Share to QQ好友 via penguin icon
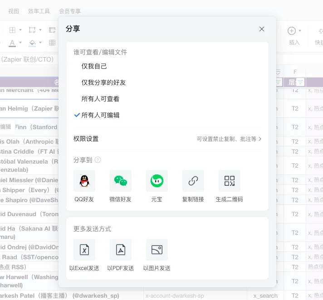323x300 pixels. (x=84, y=181)
